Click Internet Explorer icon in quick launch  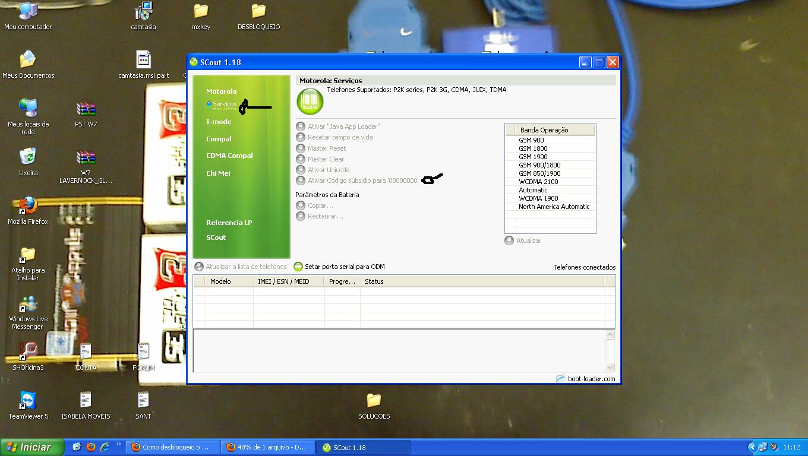(105, 447)
